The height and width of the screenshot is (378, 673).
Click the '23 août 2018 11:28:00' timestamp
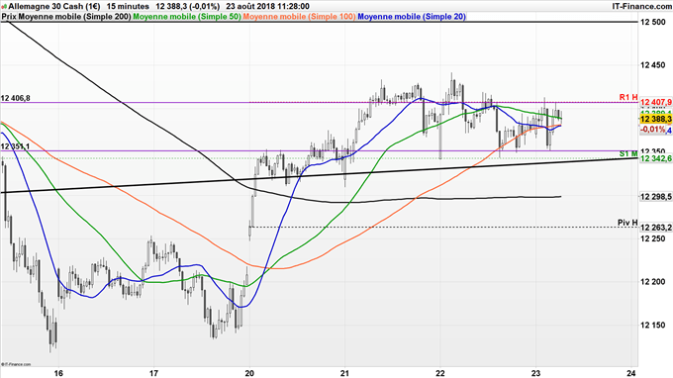(268, 7)
